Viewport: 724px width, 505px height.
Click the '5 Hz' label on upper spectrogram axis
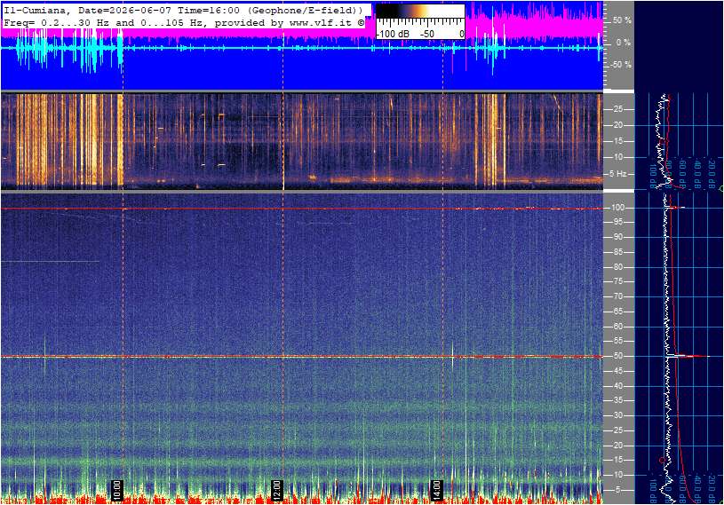click(618, 174)
